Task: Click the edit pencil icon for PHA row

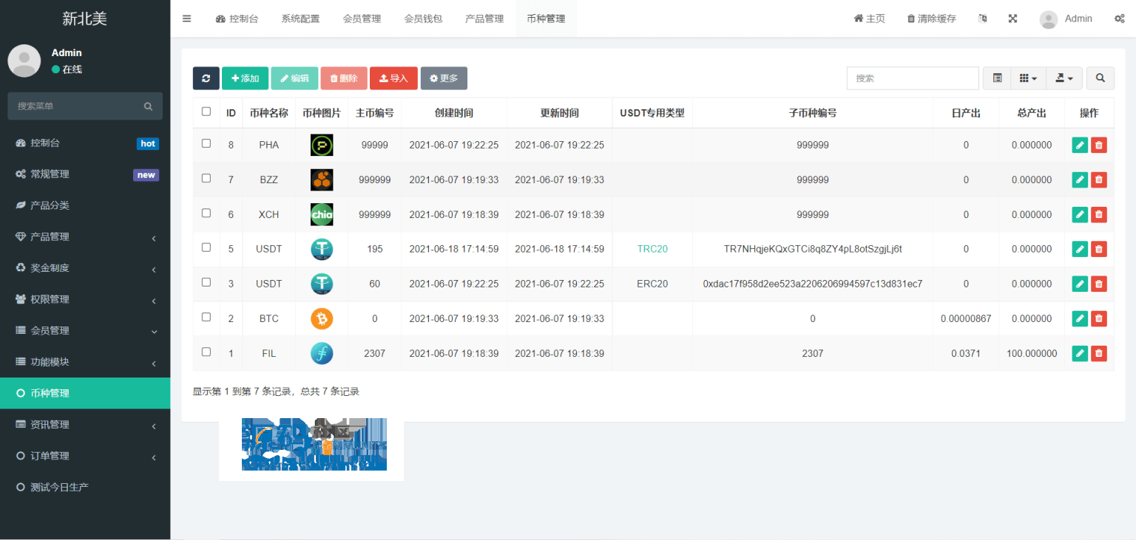Action: 1080,146
